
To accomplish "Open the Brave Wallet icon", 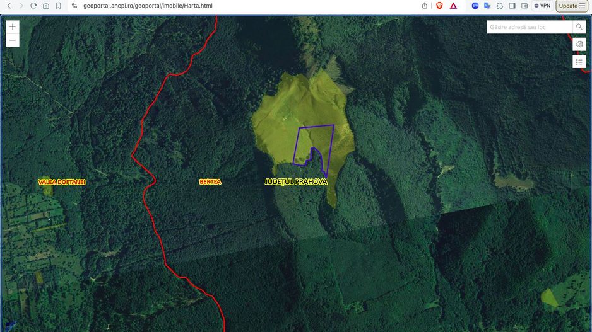I will coord(524,6).
